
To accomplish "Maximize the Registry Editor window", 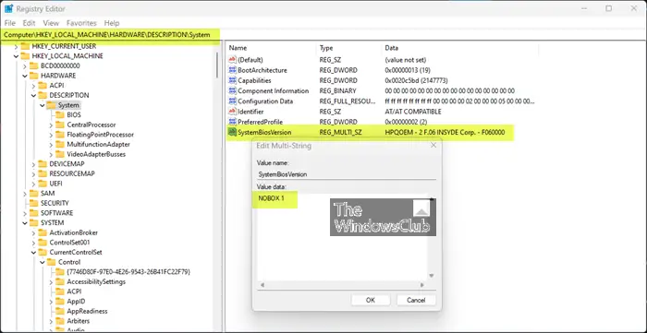I will pos(608,8).
